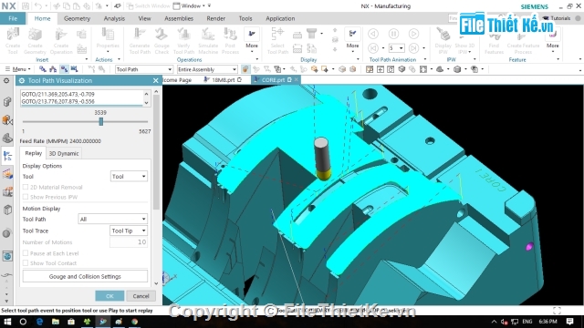Open the Tool display dropdown
The image size is (584, 328).
pyautogui.click(x=129, y=176)
